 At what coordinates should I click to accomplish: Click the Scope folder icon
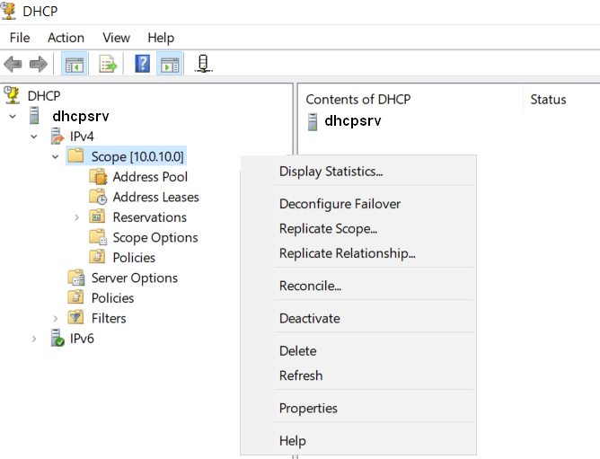pyautogui.click(x=75, y=155)
